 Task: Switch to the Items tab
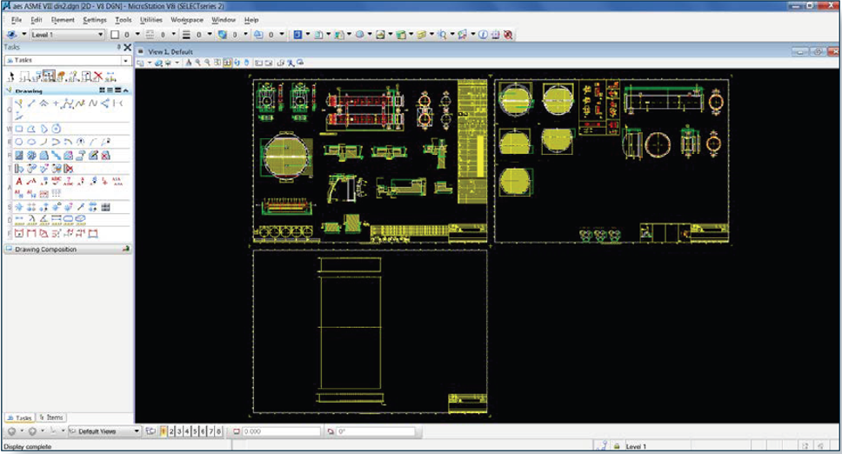51,417
